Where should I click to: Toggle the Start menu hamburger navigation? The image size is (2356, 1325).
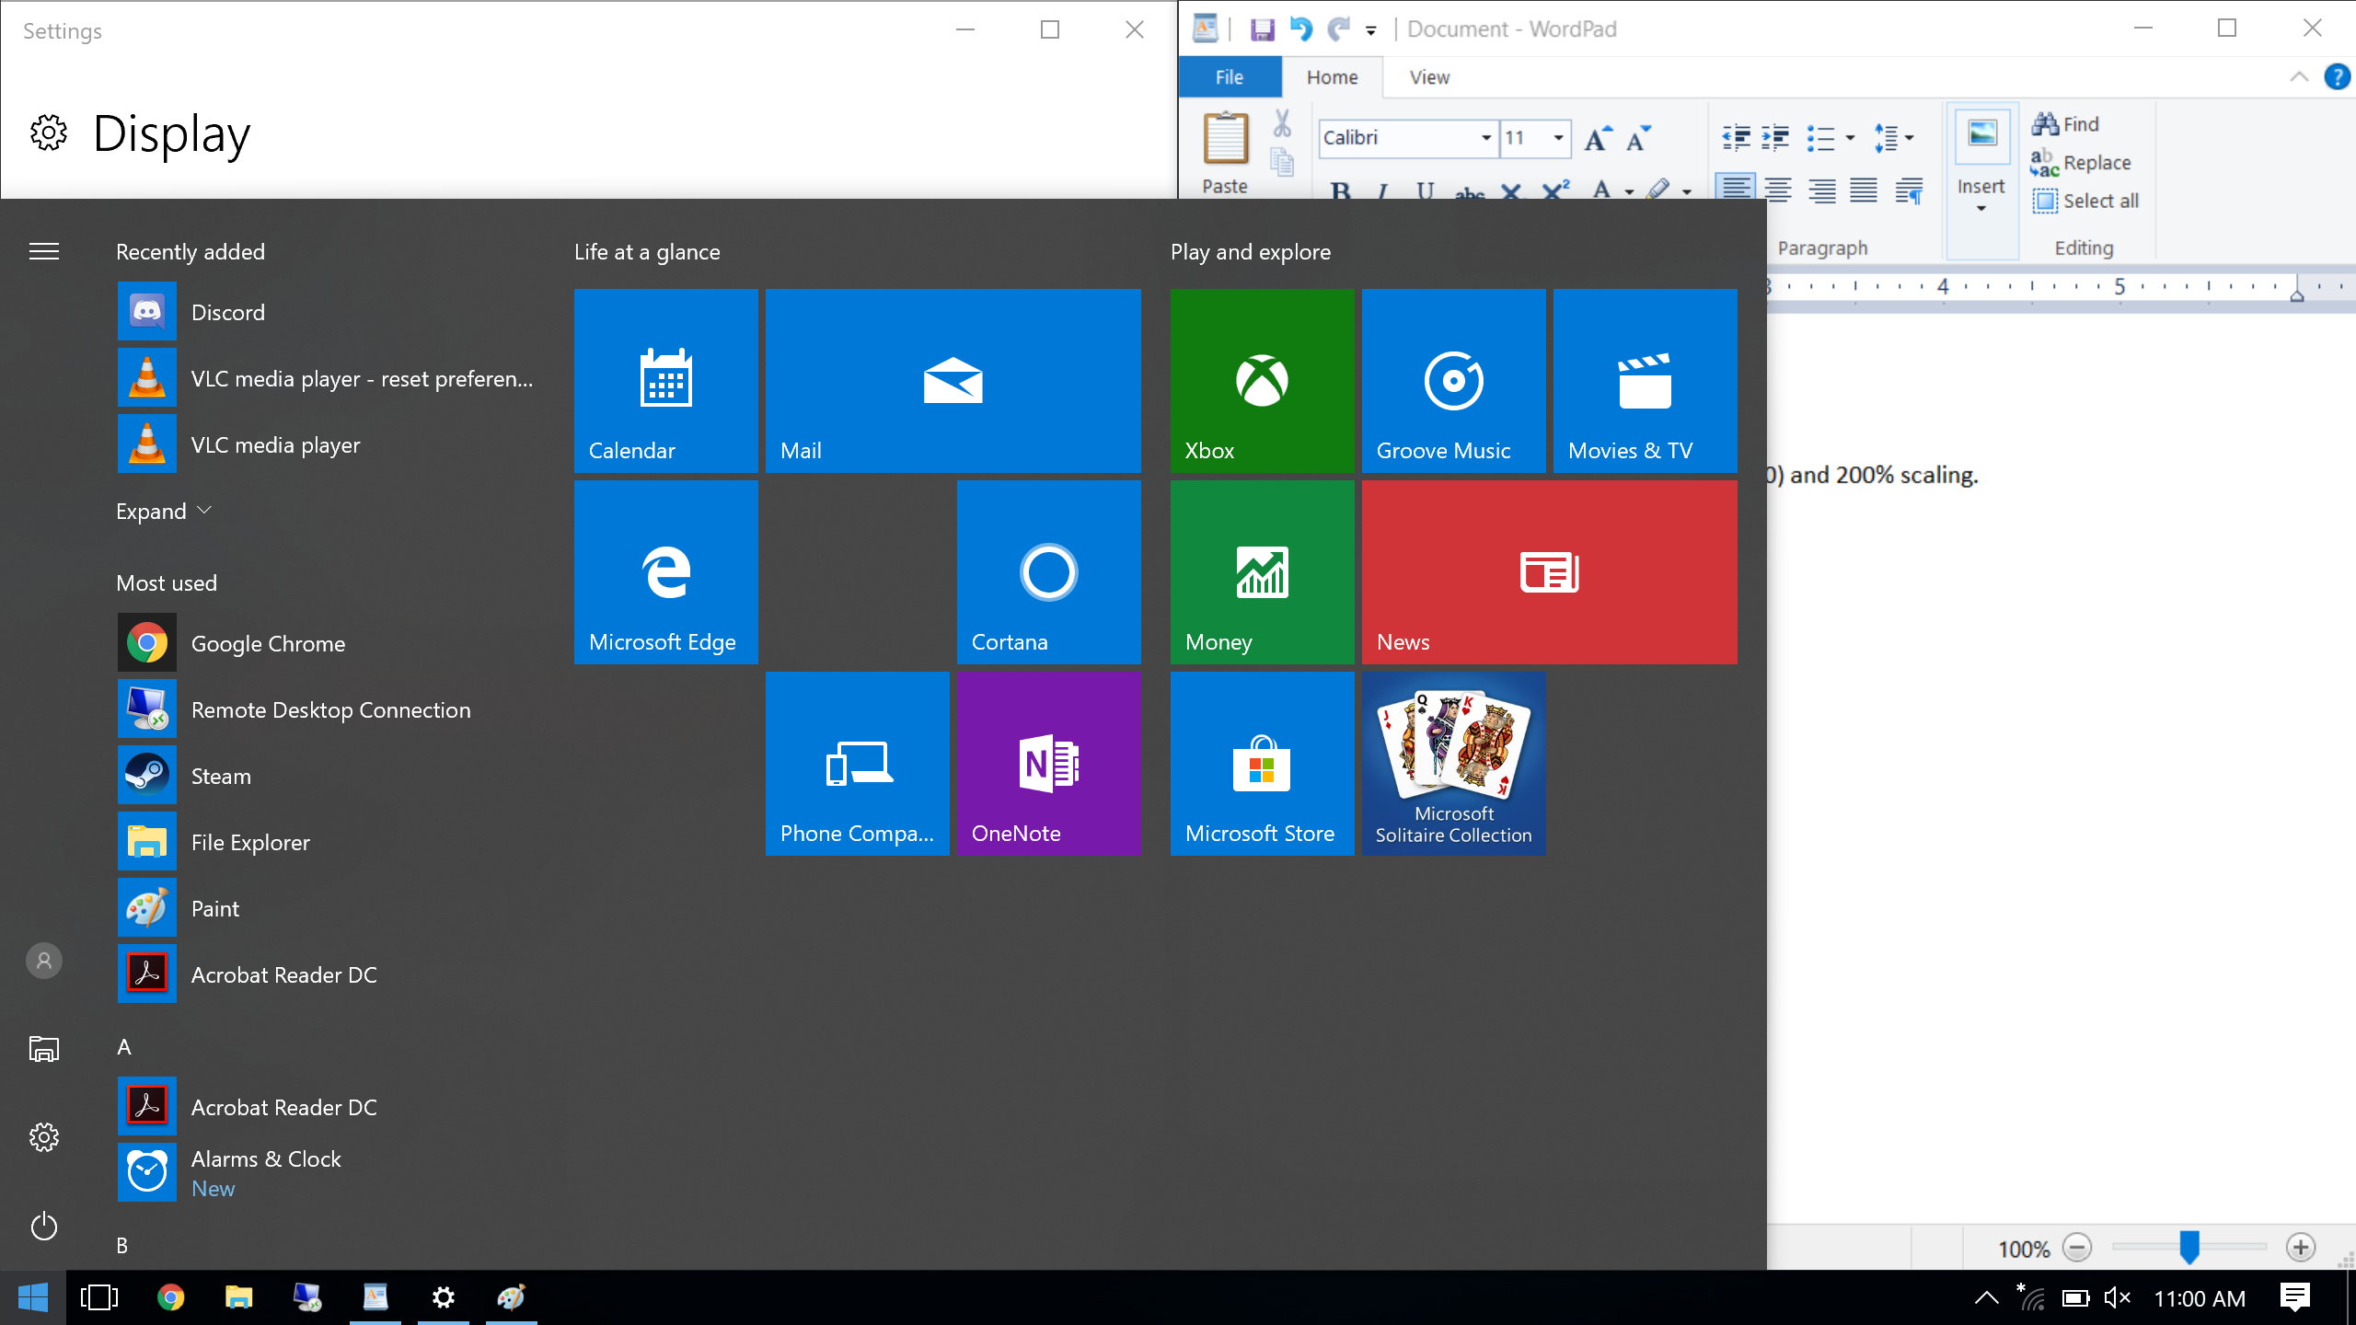44,251
